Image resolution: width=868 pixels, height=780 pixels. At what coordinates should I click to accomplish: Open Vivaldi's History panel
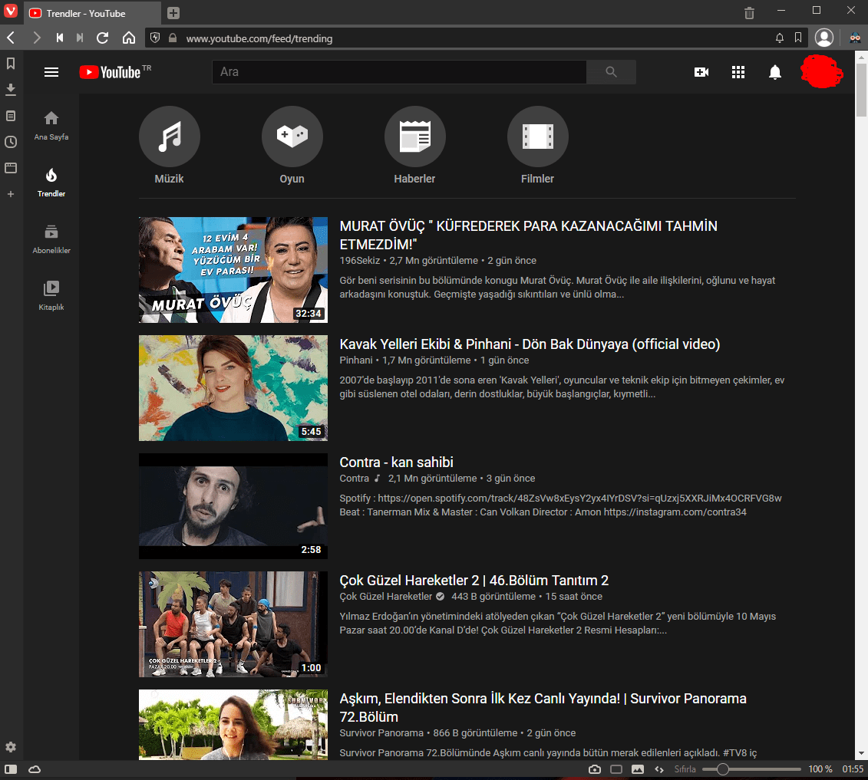11,141
